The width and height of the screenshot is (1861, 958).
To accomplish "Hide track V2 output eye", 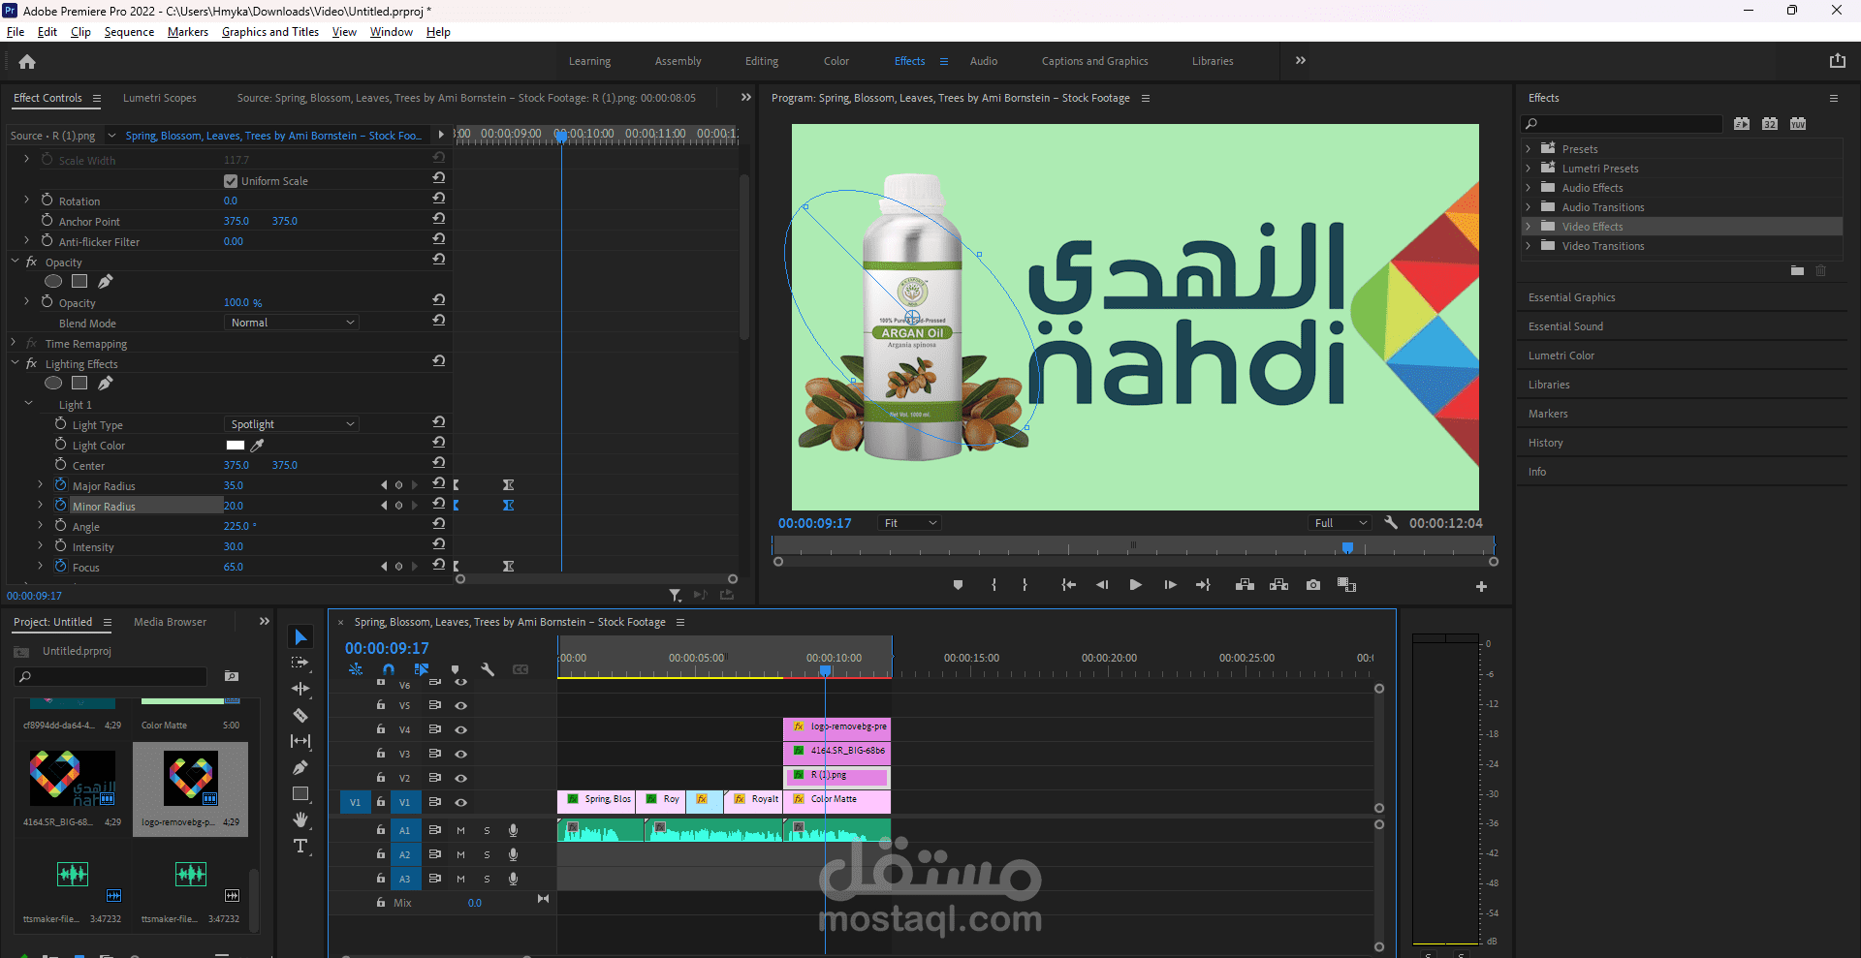I will coord(461,779).
